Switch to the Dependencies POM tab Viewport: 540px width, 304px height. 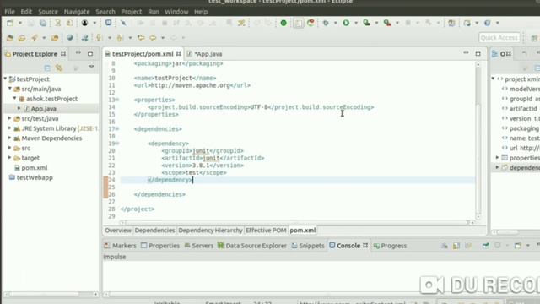point(154,231)
